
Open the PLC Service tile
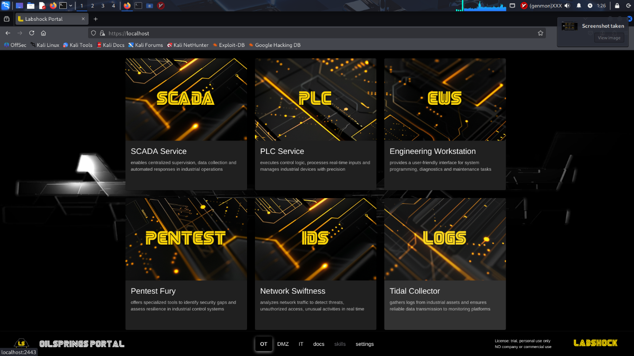315,124
